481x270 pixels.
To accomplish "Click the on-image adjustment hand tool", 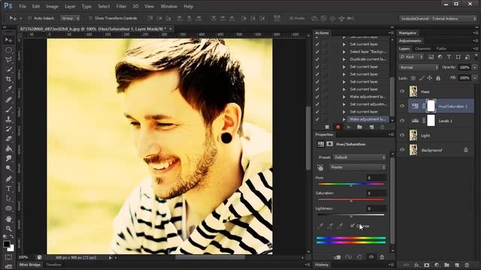I will coord(320,167).
